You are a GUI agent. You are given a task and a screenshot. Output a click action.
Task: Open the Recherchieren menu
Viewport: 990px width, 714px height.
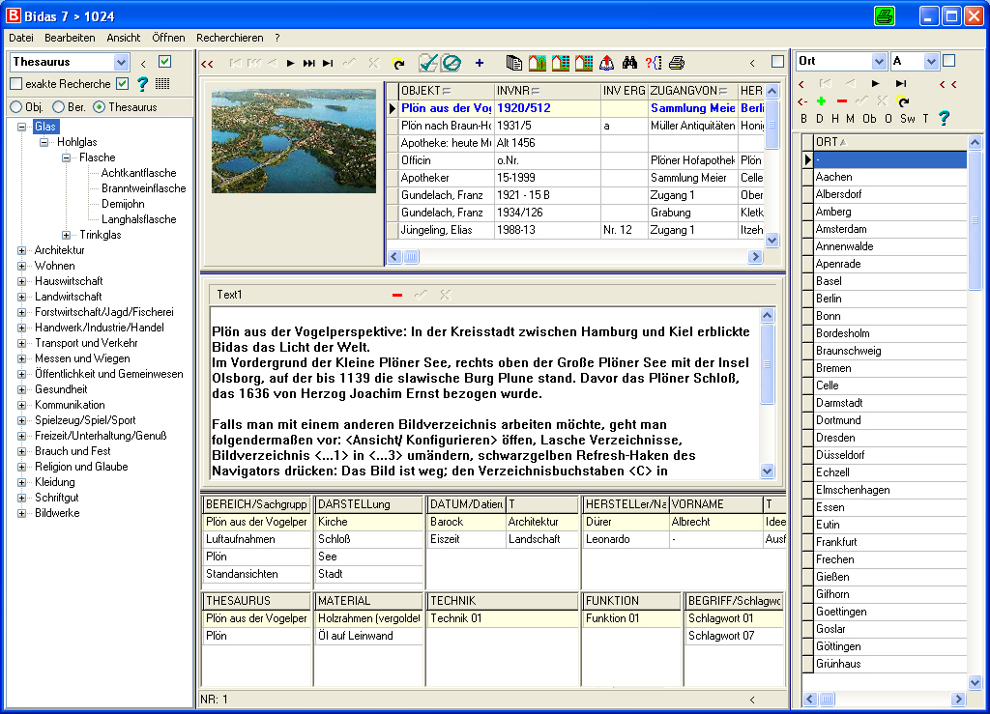tap(230, 38)
